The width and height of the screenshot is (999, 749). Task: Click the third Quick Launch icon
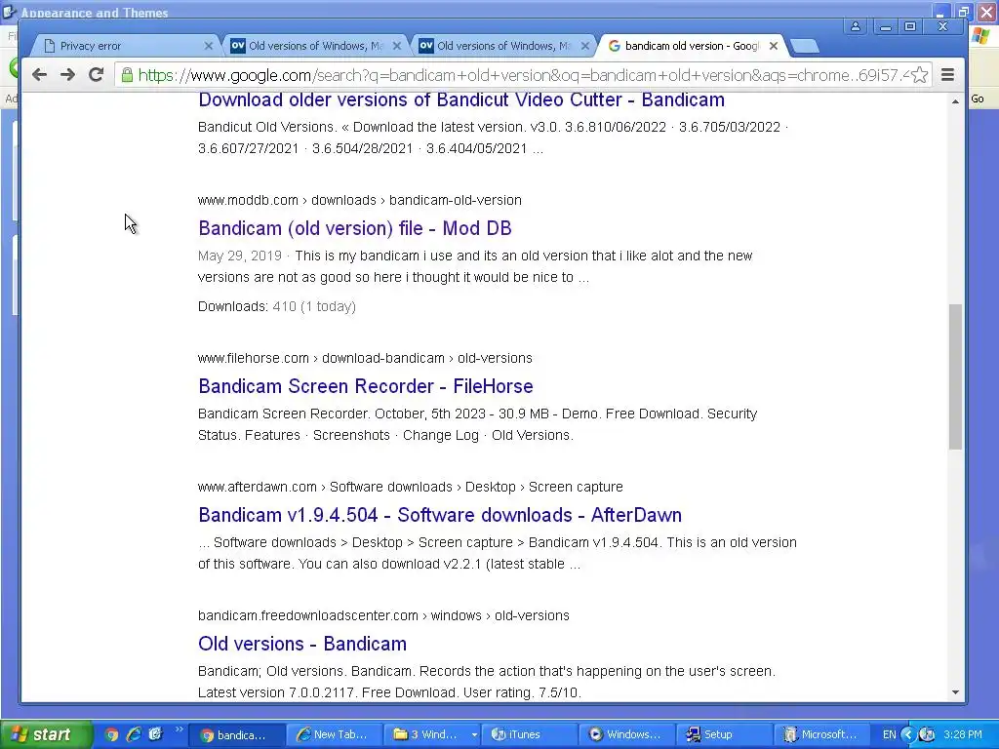pos(155,734)
